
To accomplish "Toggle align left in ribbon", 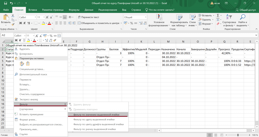I will (57, 23).
